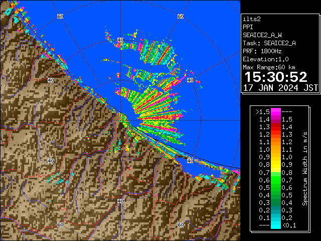The height and width of the screenshot is (241, 321).
Task: Pick the dark red 1.3–1.4 legend swatch
Action: click(x=275, y=127)
